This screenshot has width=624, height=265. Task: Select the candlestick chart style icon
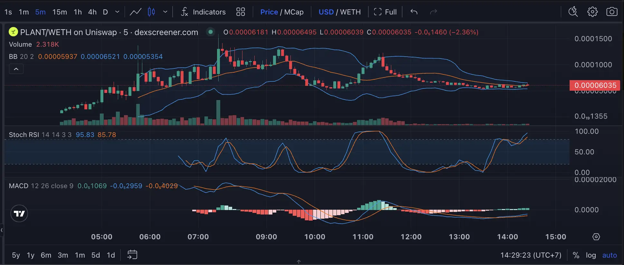point(151,12)
